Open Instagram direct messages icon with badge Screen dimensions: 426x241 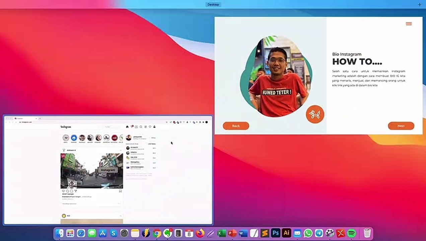coord(132,127)
